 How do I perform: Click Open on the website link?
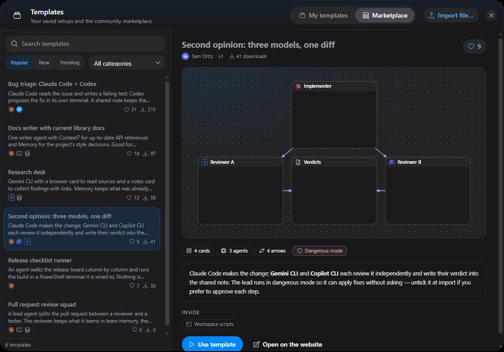pos(288,344)
